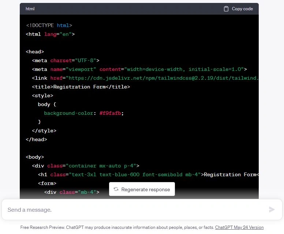Click the send message arrow icon
This screenshot has height=234, width=284.
272,210
